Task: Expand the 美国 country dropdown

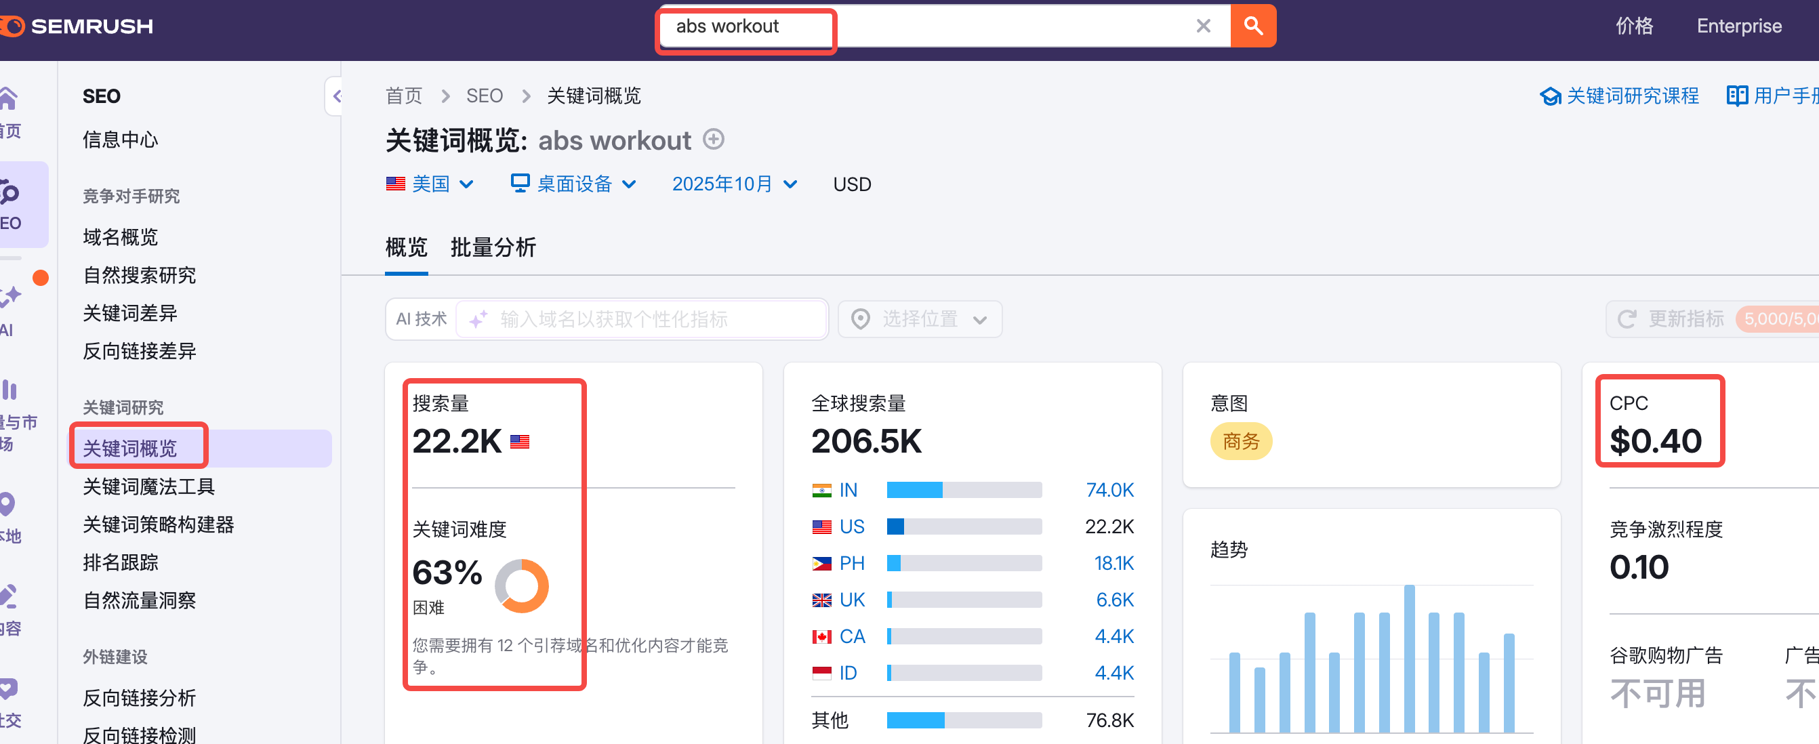Action: (x=429, y=184)
